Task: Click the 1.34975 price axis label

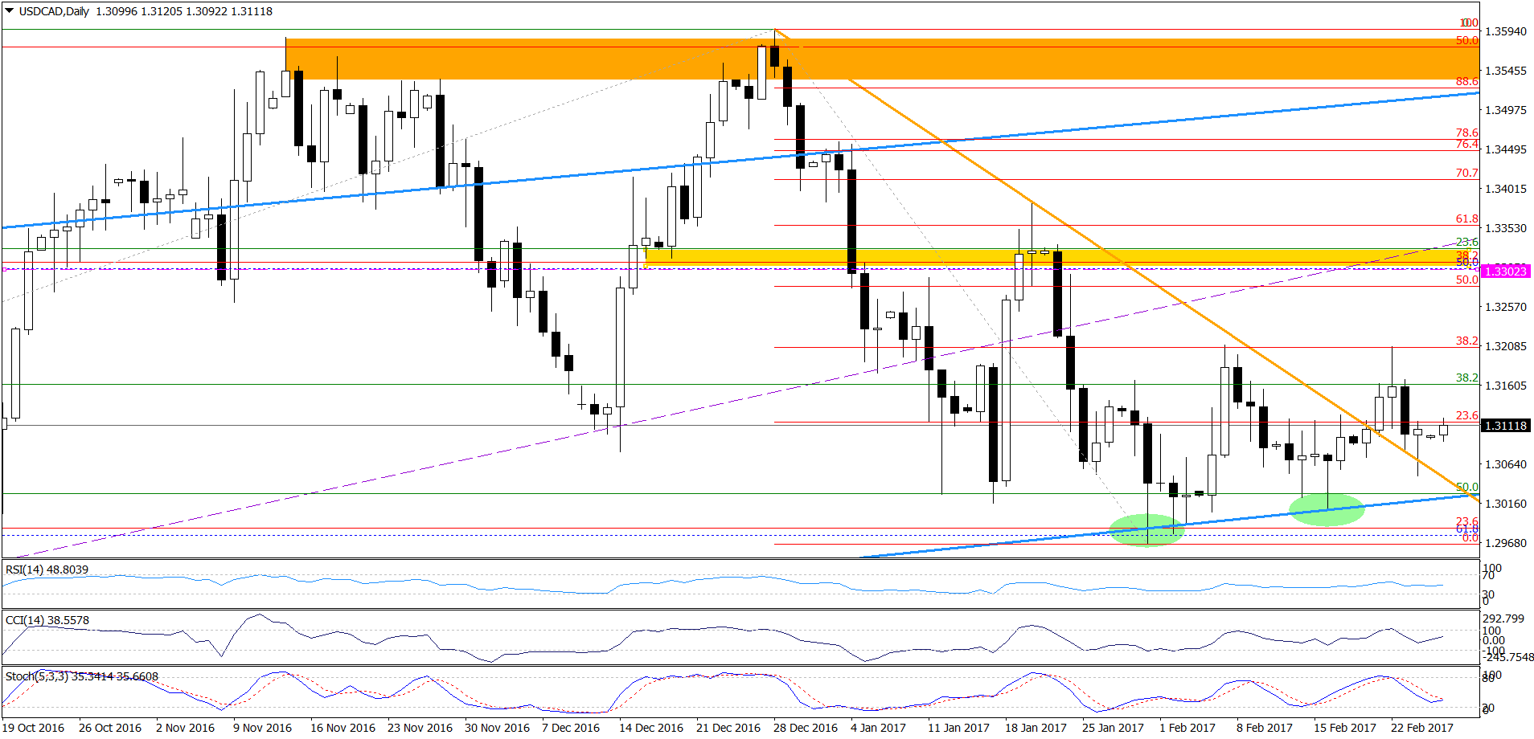Action: click(x=1506, y=110)
